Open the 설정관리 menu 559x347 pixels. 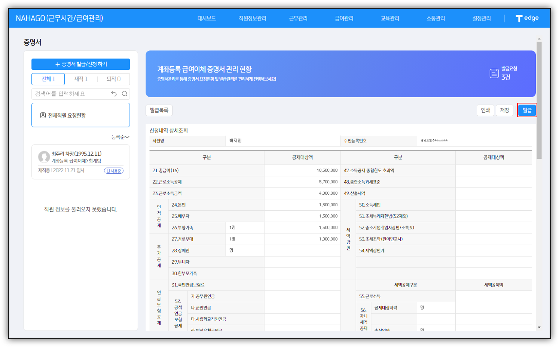[x=482, y=18]
